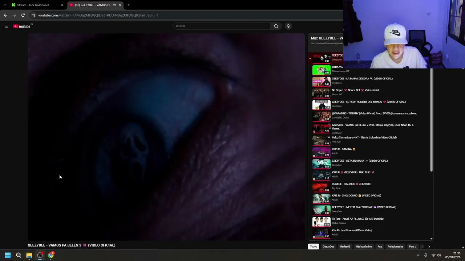Image resolution: width=465 pixels, height=261 pixels.
Task: Open DGNERE - BIG JHON thumbnail
Action: (322, 187)
